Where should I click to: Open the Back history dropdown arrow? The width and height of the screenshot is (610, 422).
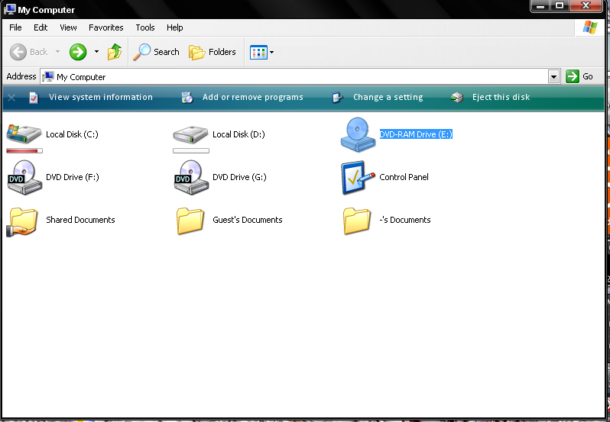[x=57, y=52]
